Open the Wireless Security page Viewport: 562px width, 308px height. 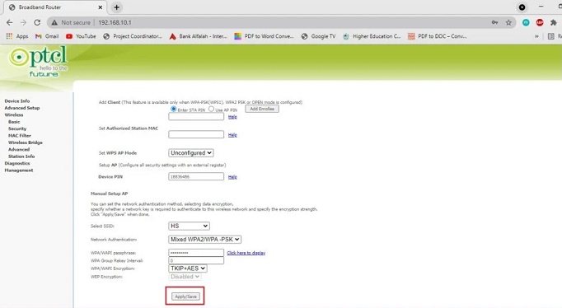point(17,128)
